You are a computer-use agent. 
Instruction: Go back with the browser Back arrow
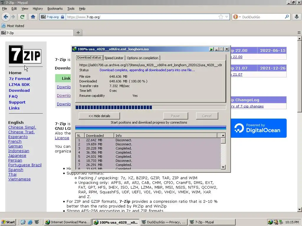pos(6,17)
